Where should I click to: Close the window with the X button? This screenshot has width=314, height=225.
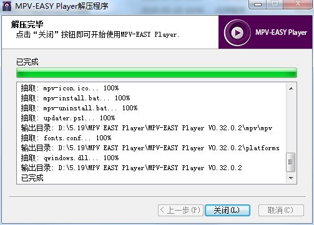click(298, 4)
